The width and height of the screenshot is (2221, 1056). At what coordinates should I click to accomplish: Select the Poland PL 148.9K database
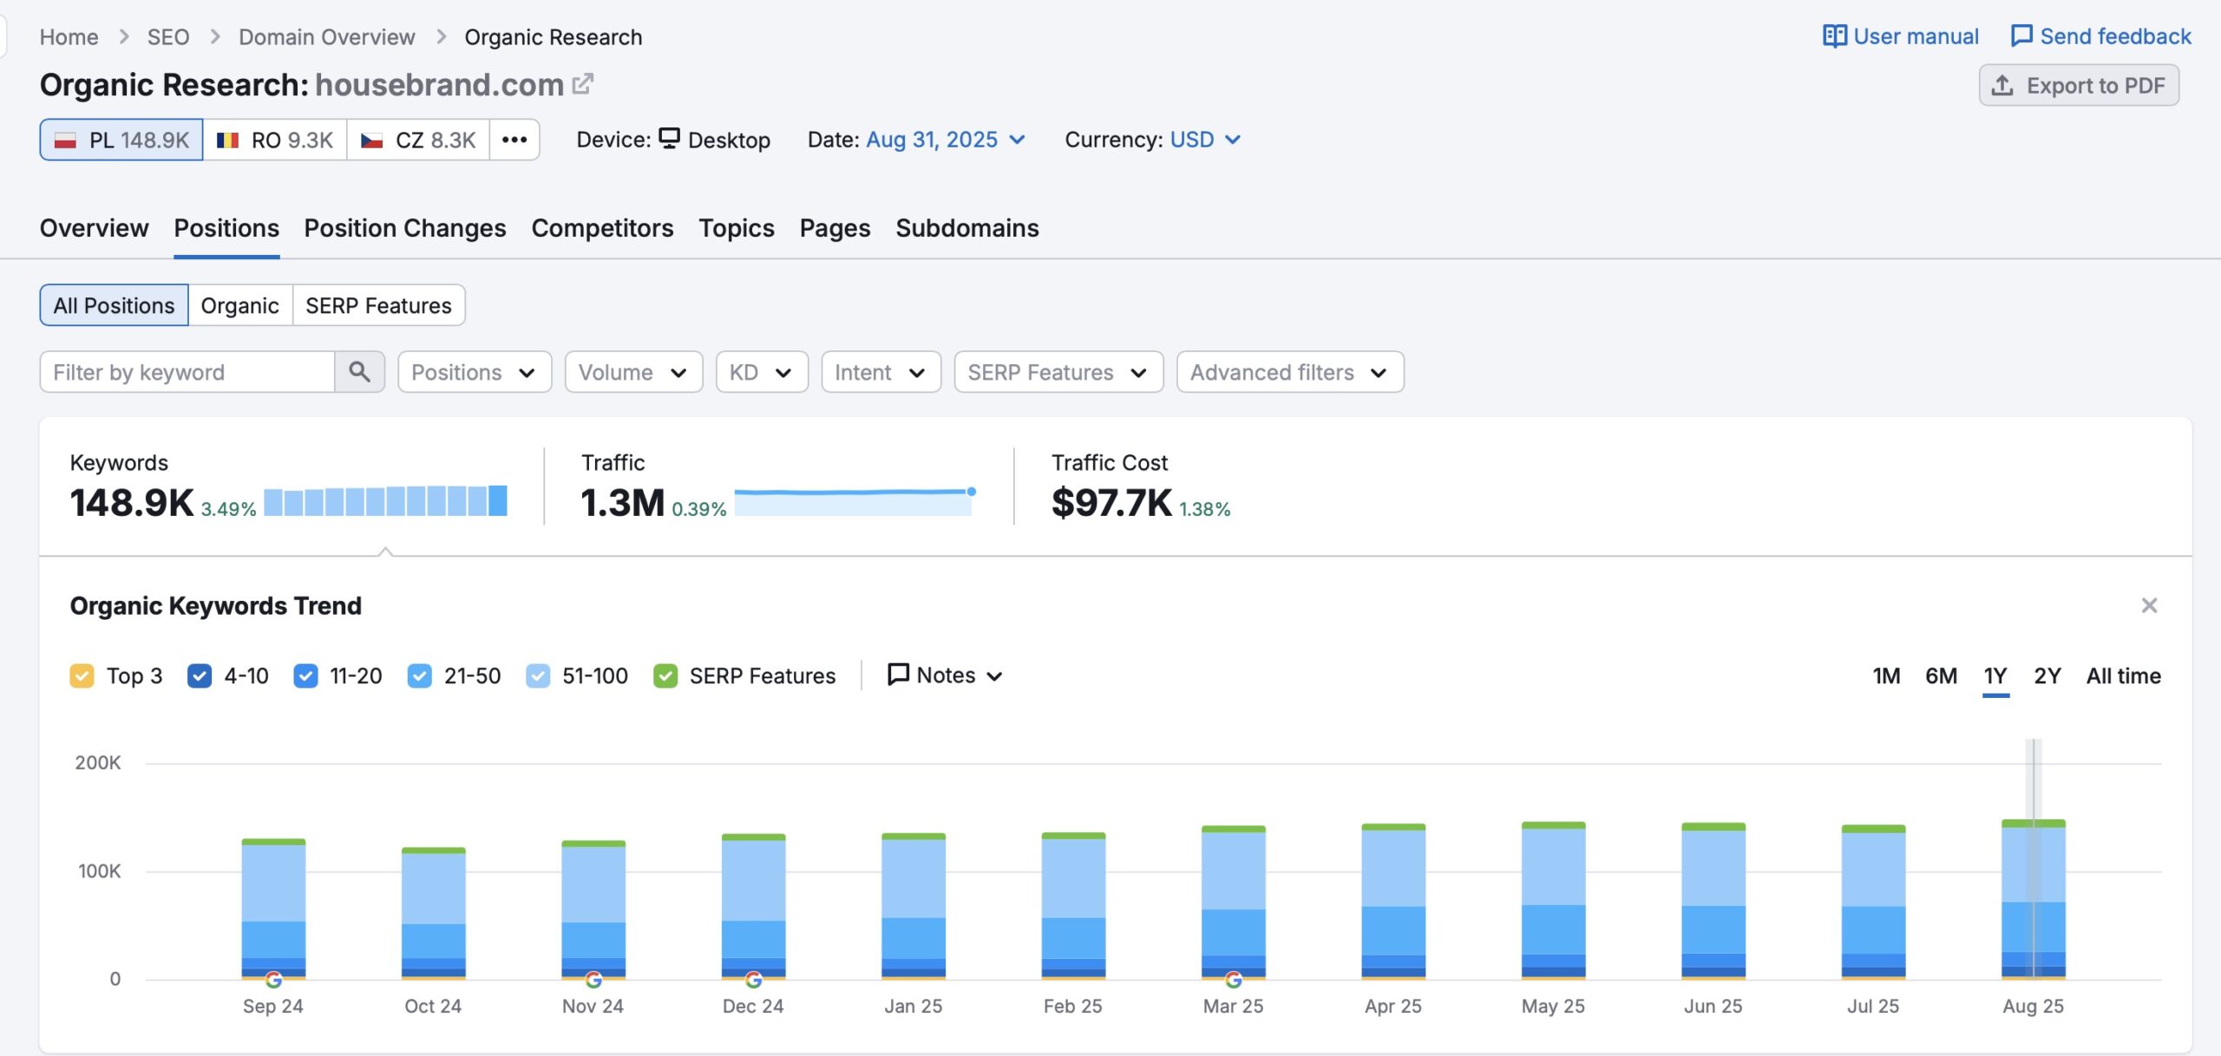point(121,140)
